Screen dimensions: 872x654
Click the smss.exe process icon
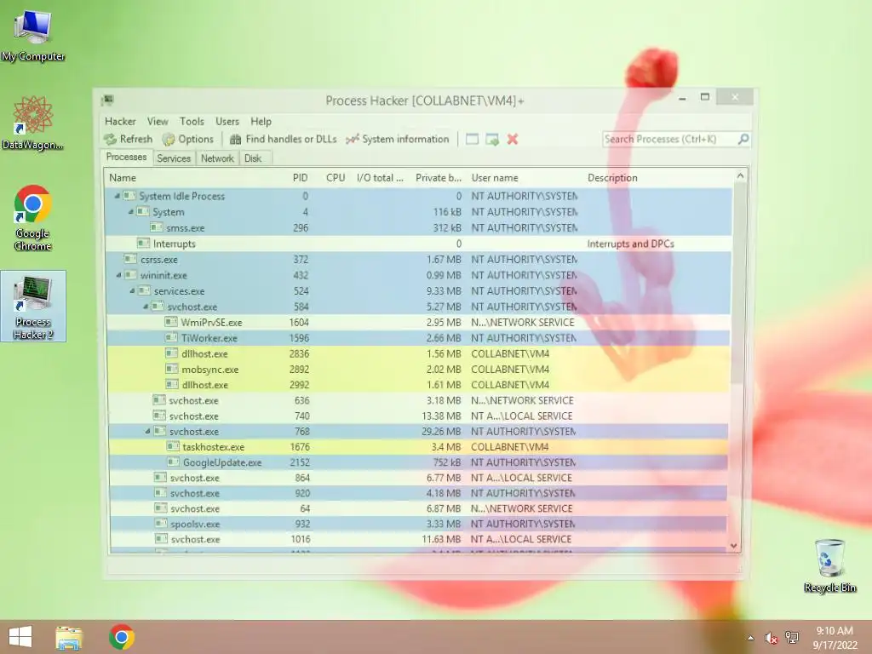coord(157,227)
